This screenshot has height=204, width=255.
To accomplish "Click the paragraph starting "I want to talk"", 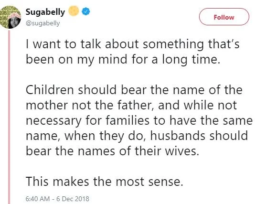I will coord(133,52).
